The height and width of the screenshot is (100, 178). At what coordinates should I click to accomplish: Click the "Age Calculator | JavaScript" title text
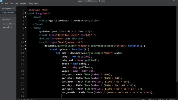(x=68, y=21)
